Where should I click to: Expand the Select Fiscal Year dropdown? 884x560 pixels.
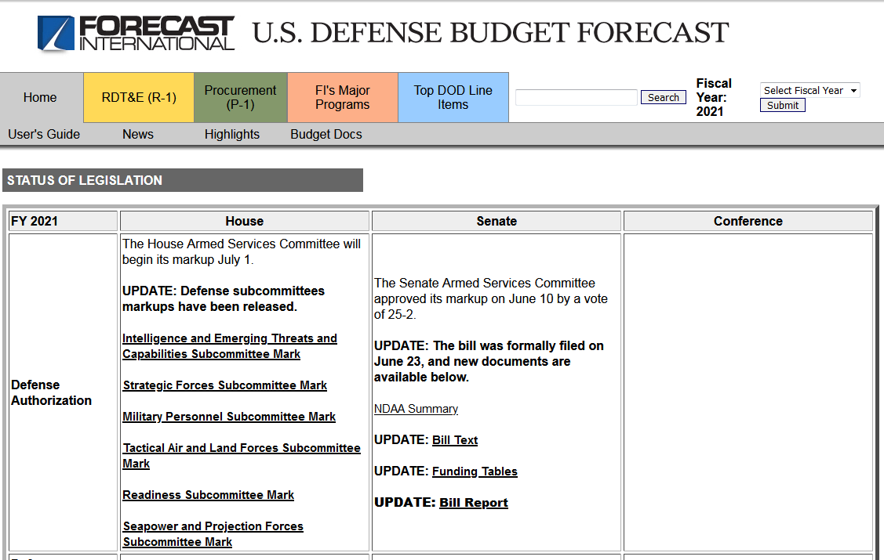point(809,90)
